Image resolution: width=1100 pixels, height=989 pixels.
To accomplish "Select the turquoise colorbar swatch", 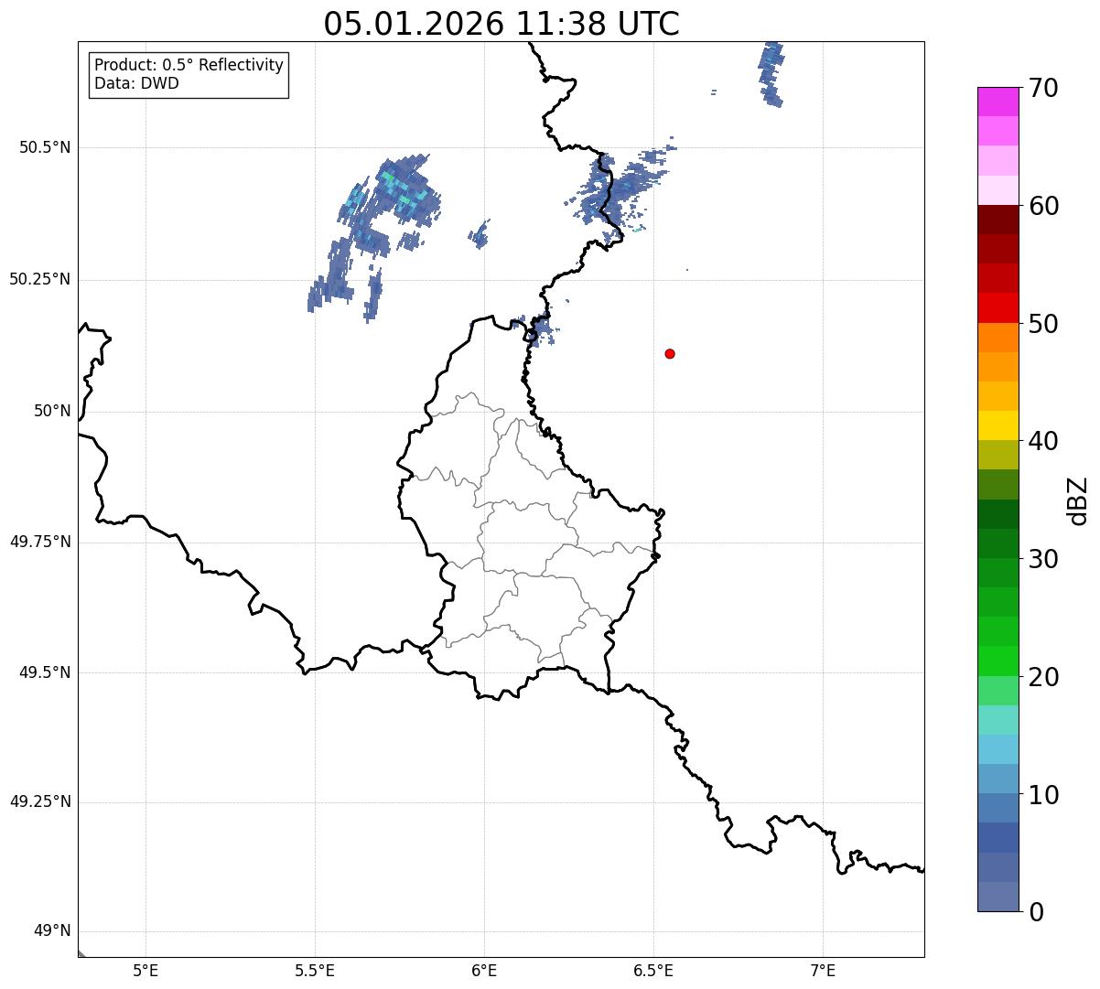I will click(x=998, y=720).
